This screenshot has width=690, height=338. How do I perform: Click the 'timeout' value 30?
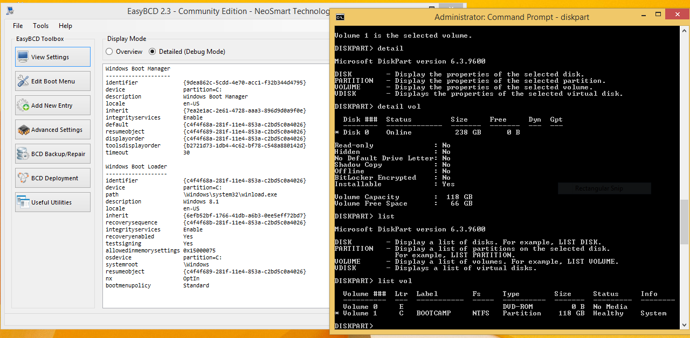(187, 153)
